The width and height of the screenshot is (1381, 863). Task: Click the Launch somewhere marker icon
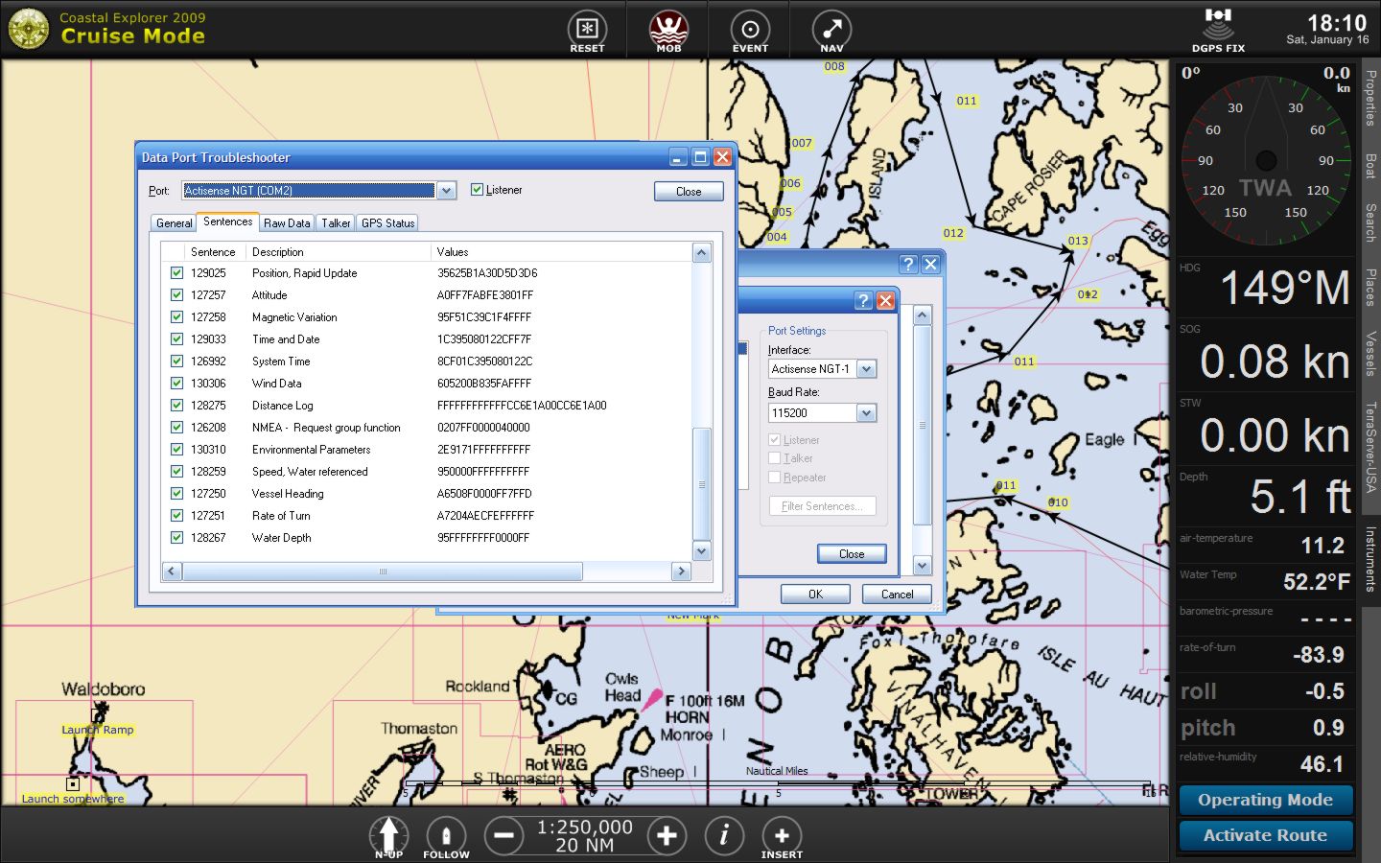(72, 783)
